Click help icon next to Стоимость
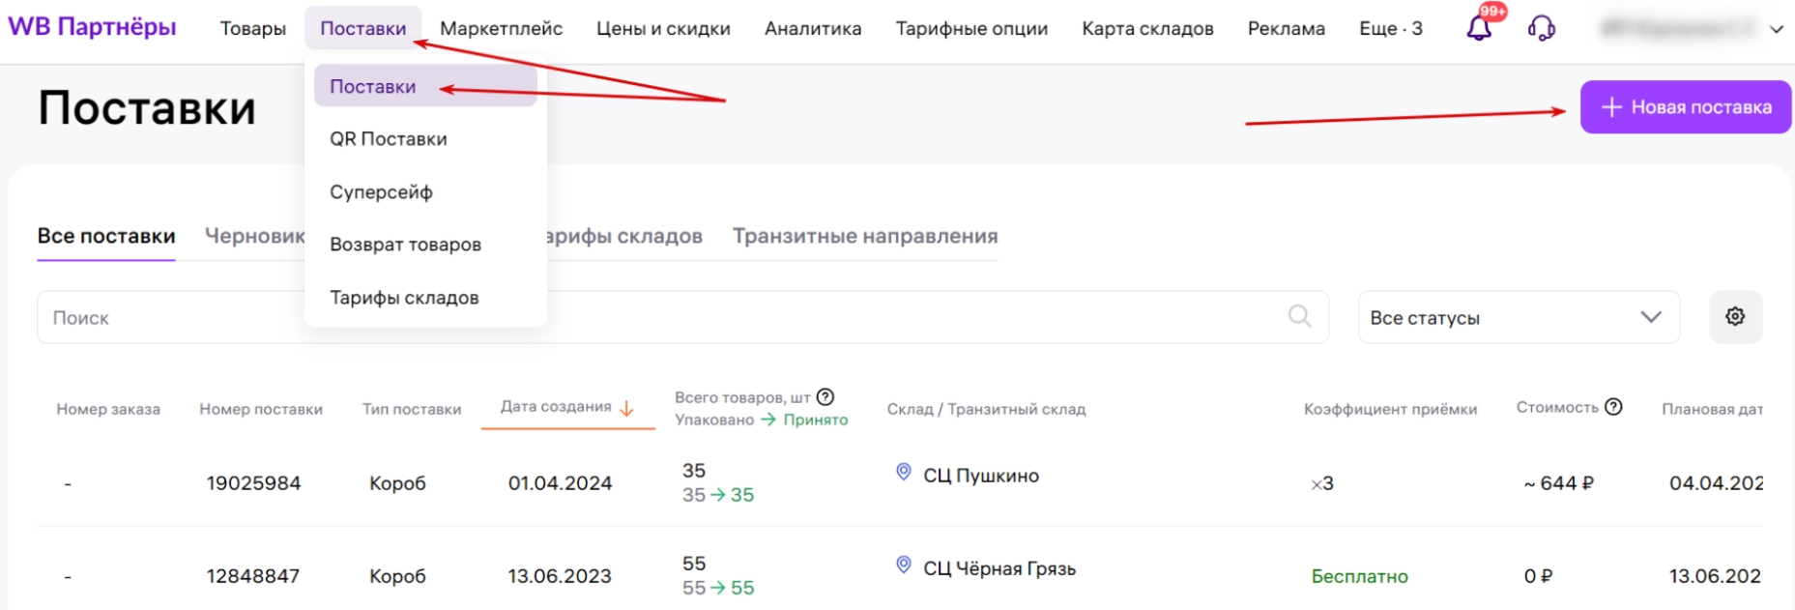Image resolution: width=1795 pixels, height=610 pixels. click(x=1613, y=407)
